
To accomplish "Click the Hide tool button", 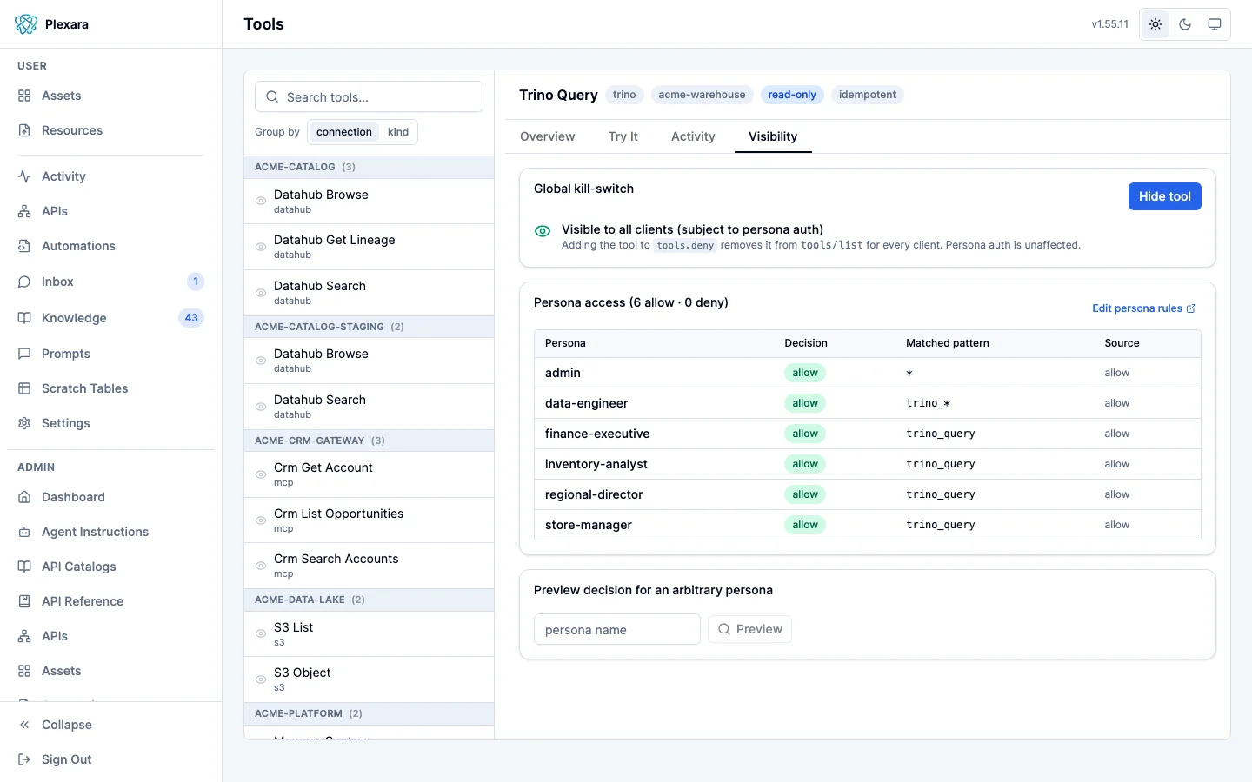I will [1165, 196].
